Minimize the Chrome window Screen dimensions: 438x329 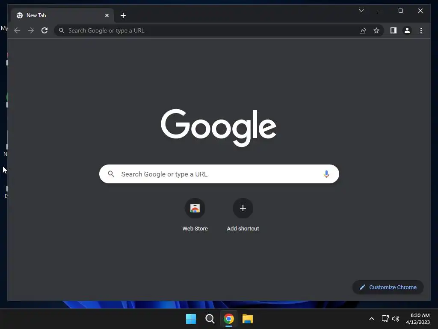tap(381, 11)
